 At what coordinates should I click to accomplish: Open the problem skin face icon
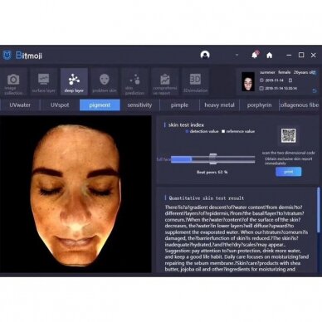[x=105, y=82]
